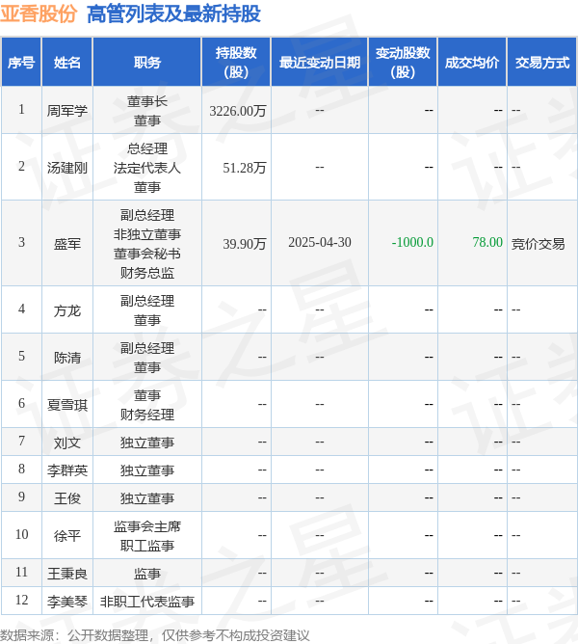The width and height of the screenshot is (578, 644).
Task: Click the name 周军学
Action: coord(67,111)
